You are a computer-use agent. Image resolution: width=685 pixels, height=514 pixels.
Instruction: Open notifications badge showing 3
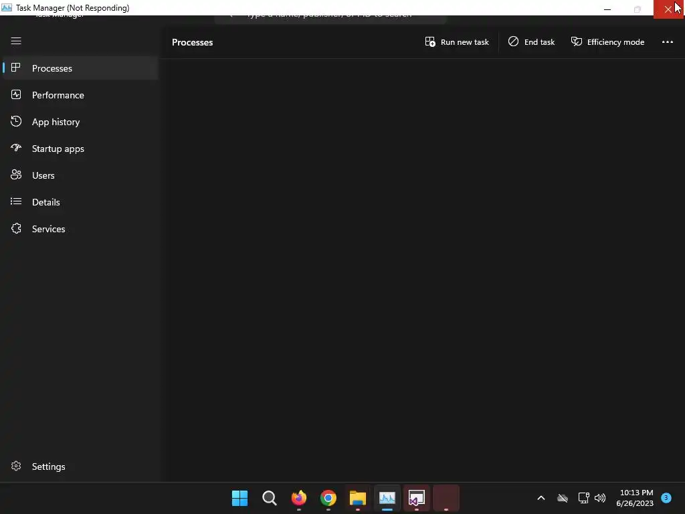tap(666, 497)
